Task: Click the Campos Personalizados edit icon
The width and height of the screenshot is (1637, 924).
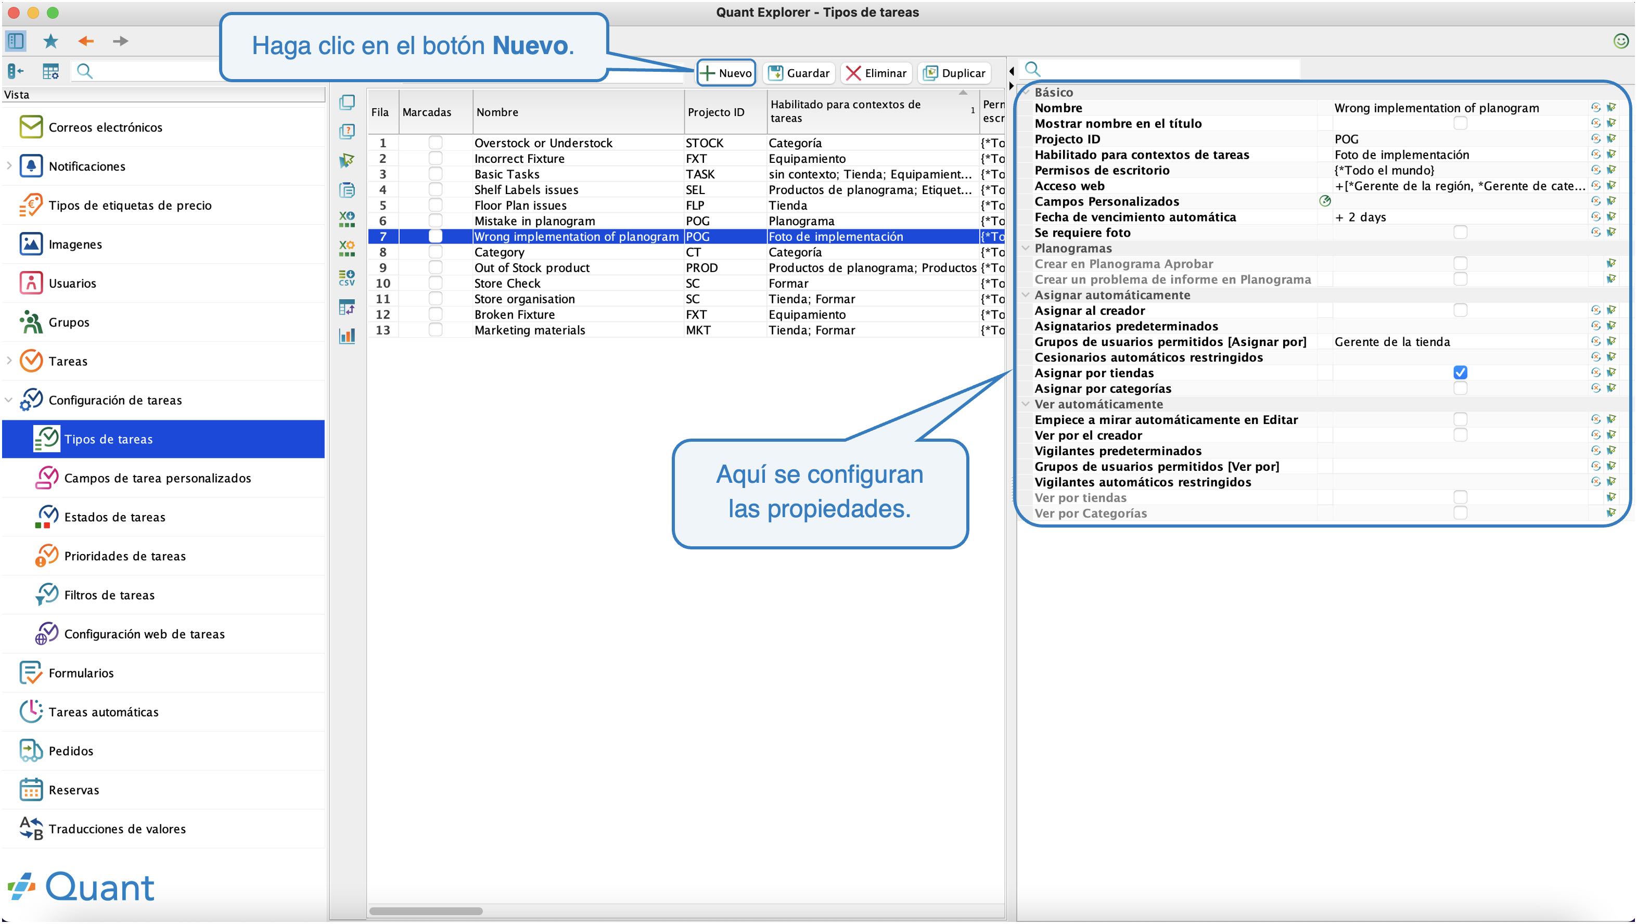Action: [1325, 201]
